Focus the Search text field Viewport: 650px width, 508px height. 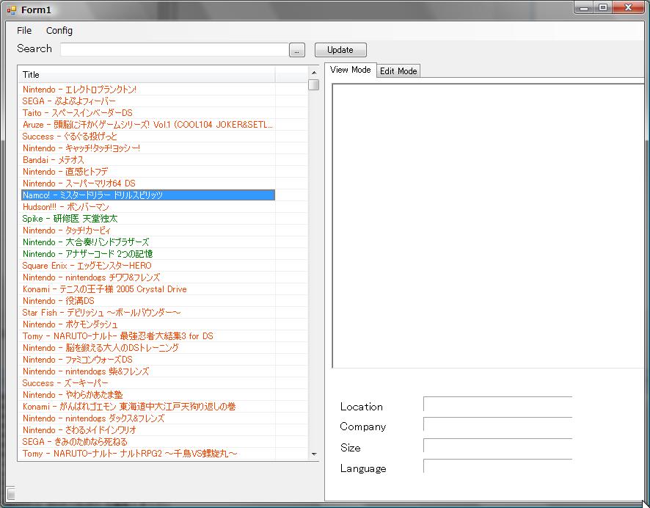(175, 50)
